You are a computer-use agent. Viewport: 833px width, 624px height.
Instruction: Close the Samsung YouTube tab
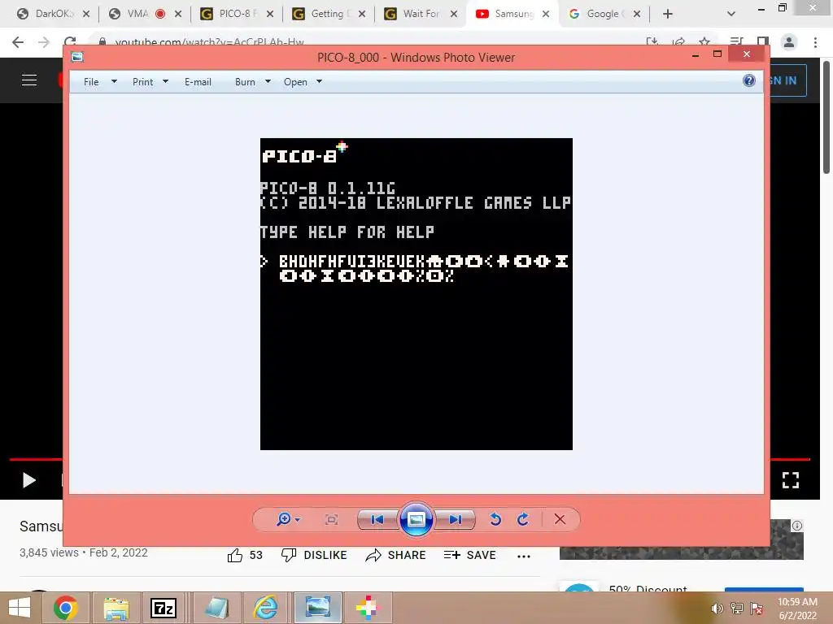[546, 14]
